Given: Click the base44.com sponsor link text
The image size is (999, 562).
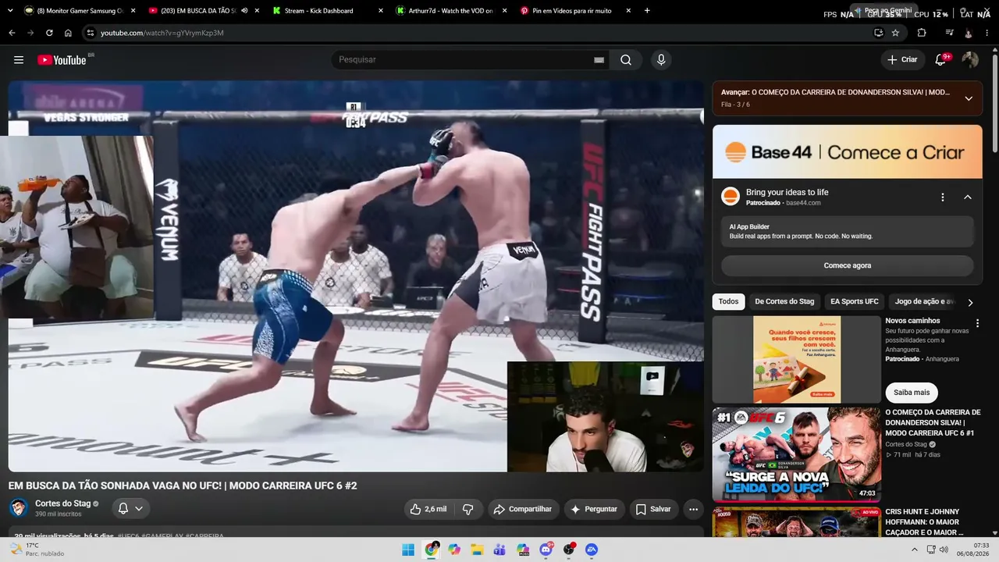Looking at the screenshot, I should coord(803,203).
